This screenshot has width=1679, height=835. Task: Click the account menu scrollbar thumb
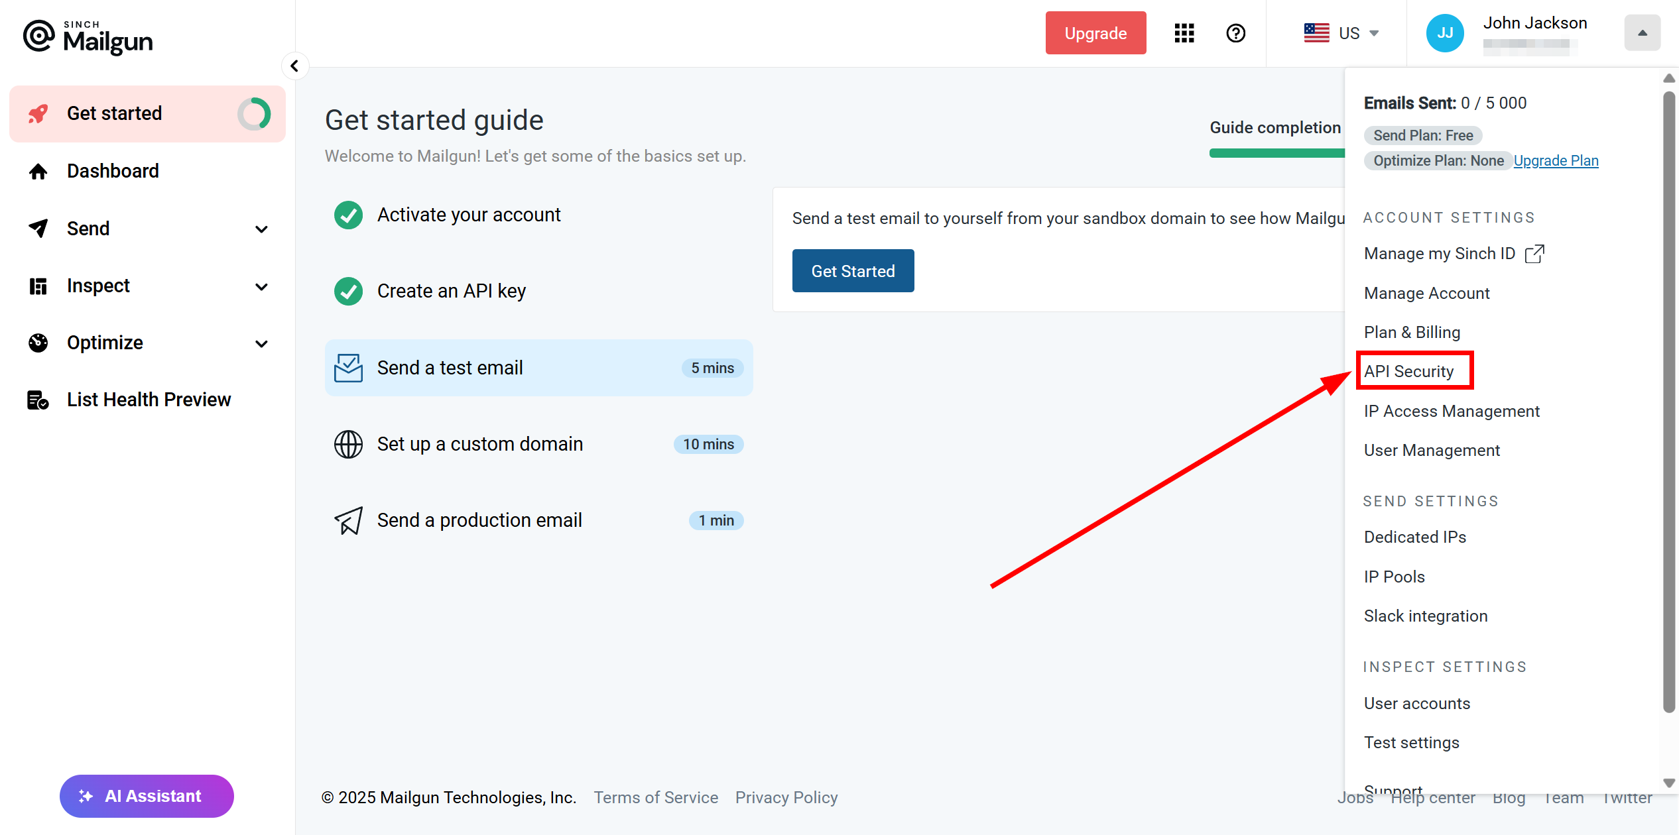point(1669,402)
